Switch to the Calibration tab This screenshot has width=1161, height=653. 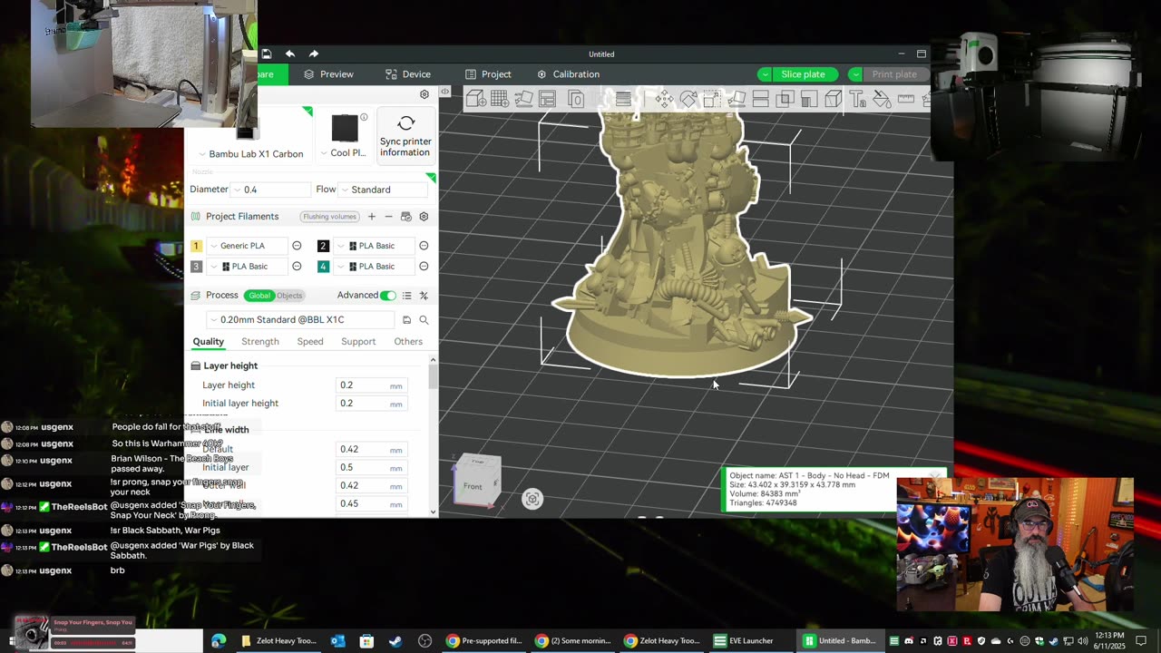pyautogui.click(x=569, y=74)
